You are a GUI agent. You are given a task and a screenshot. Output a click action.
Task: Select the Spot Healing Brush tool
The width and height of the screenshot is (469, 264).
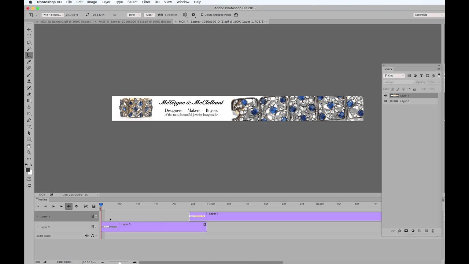(29, 68)
